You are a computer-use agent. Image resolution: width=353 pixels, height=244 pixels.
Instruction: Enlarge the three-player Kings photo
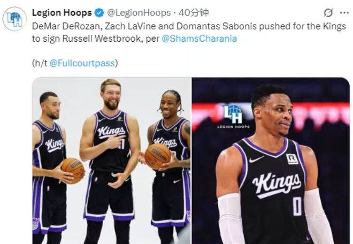pyautogui.click(x=111, y=161)
